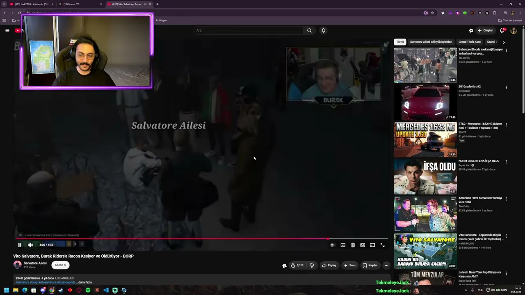Screen dimensions: 525x295
Task: Open options for Vito Salvatore Toplantıda video
Action: point(507,236)
